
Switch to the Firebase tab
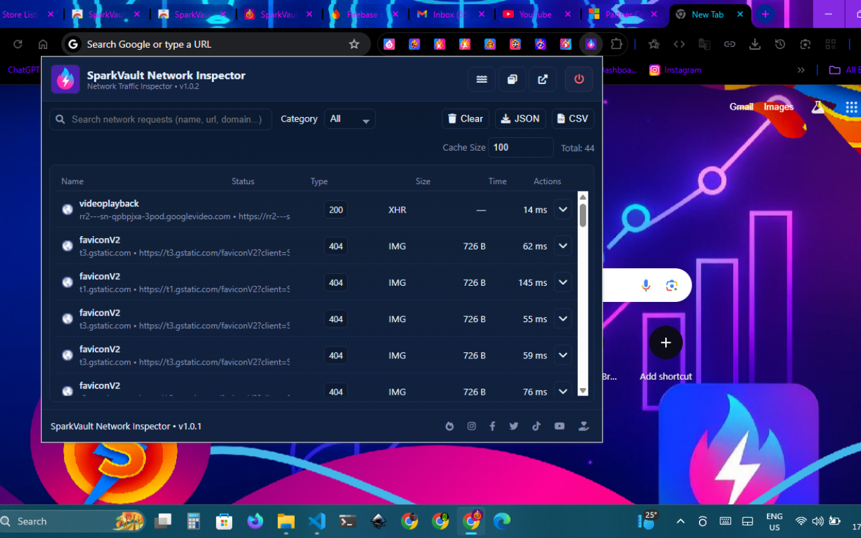(364, 14)
